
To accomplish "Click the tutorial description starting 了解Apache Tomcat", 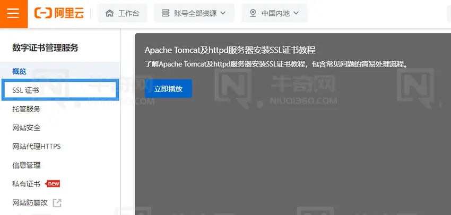I will tap(276, 64).
